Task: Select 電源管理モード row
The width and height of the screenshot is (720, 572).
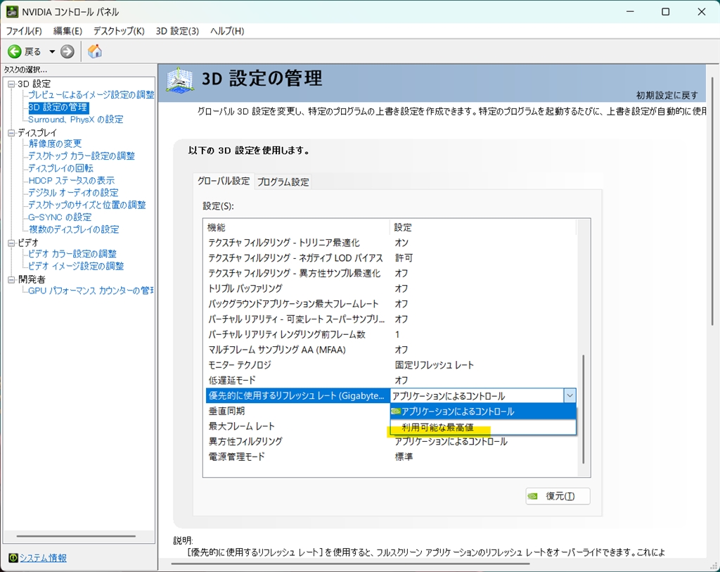Action: click(390, 457)
